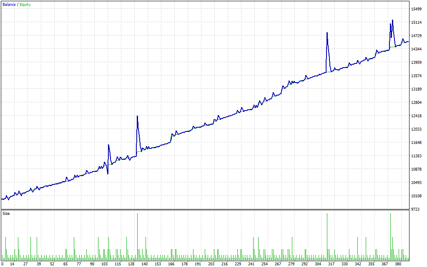Click trade number 0 on horizontal axis
This screenshot has width=427, height=267.
[x=2, y=264]
